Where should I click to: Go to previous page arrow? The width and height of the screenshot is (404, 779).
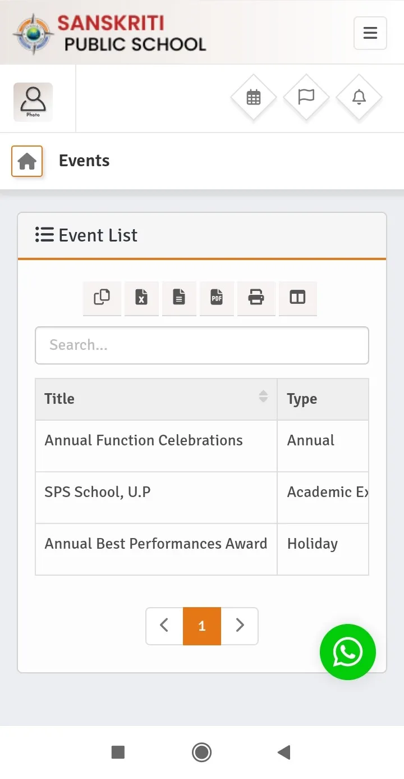click(164, 626)
